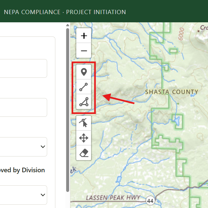
Task: Zoom out on the map
Action: pos(84,51)
